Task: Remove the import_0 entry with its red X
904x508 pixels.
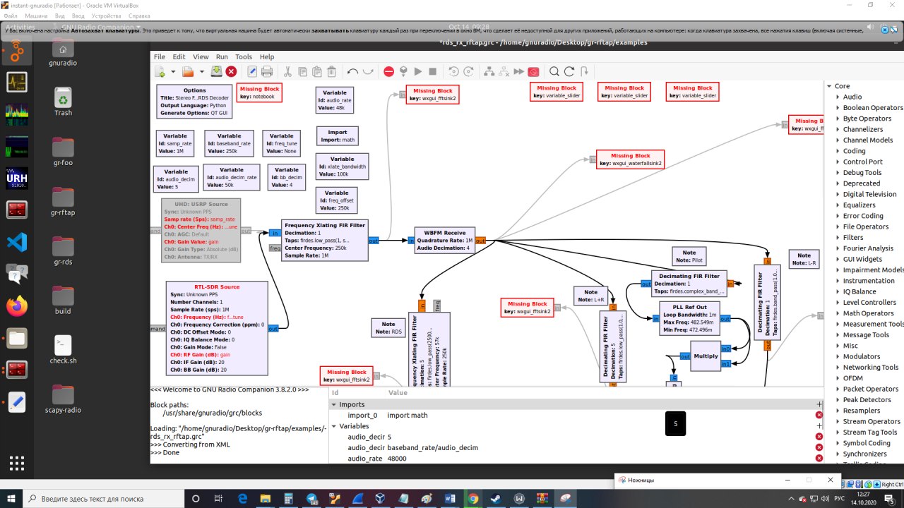Action: pos(819,416)
